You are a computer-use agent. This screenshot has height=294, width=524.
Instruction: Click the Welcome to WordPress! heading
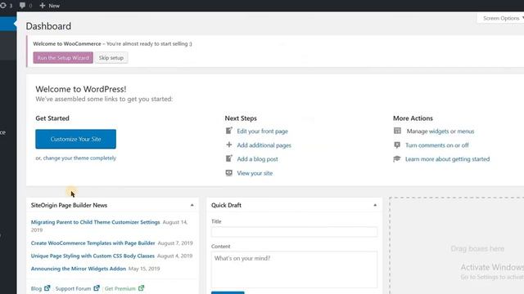81,89
